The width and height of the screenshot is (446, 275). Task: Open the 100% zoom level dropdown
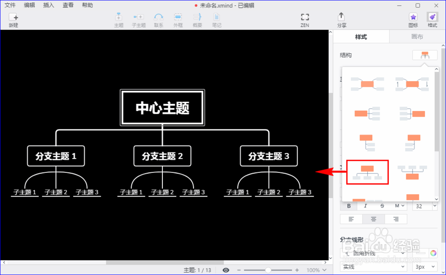(316, 270)
